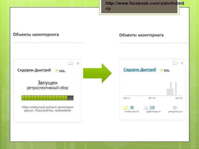
Task: Click the 'ретроспективный сбор' text
Action: [x=48, y=88]
